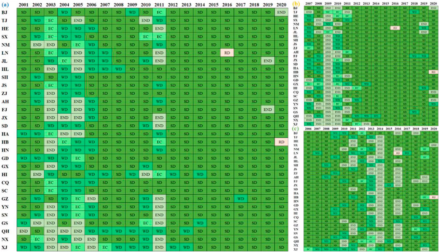
Task: Select the 2004 year header in panel (a)
Action: (64, 5)
